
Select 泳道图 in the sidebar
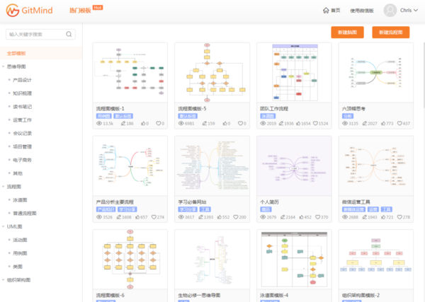pyautogui.click(x=20, y=200)
